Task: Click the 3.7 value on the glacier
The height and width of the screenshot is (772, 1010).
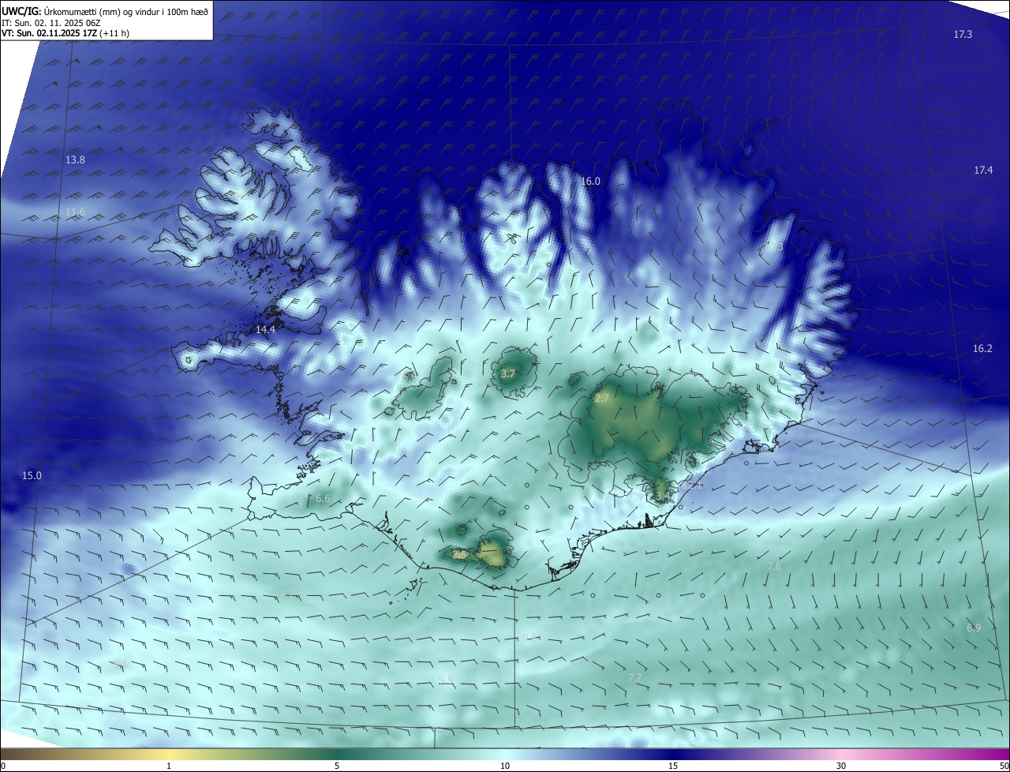Action: [508, 374]
